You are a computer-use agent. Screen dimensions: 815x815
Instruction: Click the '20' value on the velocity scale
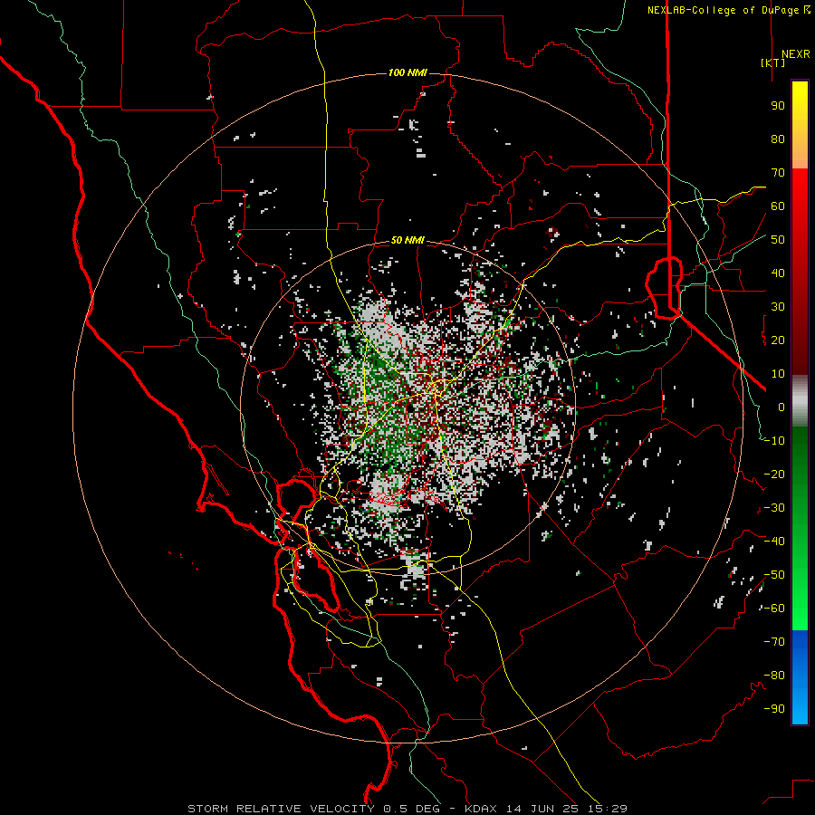tap(778, 340)
